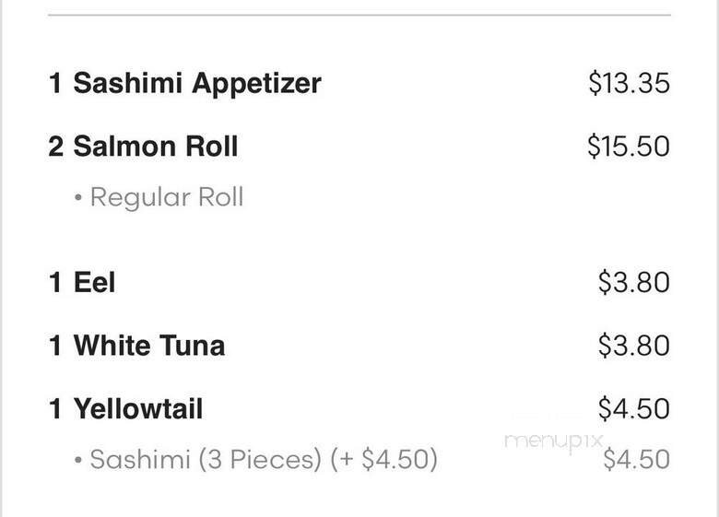Click the horizontal divider line at top
Image resolution: width=719 pixels, height=517 pixels.
point(359,15)
